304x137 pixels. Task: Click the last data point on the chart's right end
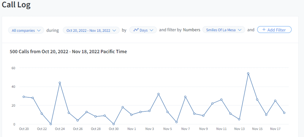pos(284,113)
